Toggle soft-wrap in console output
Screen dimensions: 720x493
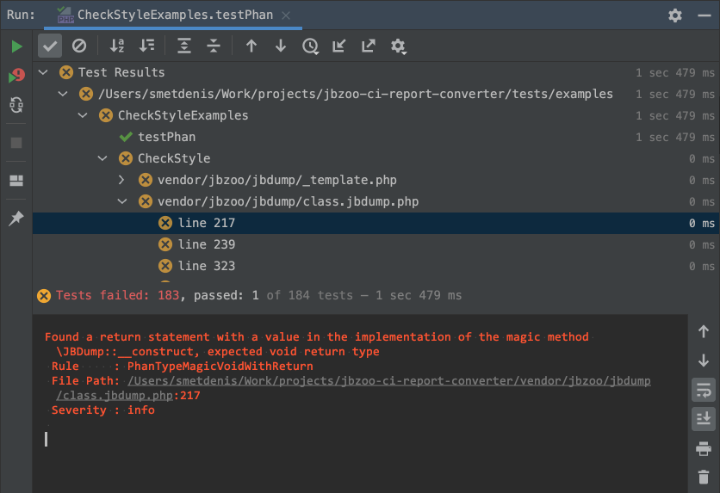pos(704,391)
